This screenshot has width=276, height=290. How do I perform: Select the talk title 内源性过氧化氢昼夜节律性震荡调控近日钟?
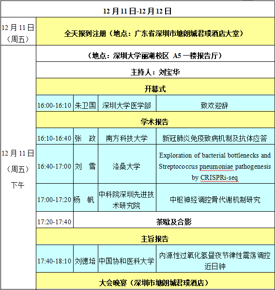[215, 259]
